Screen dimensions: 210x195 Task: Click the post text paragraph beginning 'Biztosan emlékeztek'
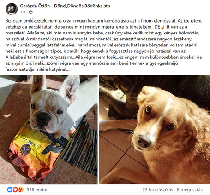(104, 45)
